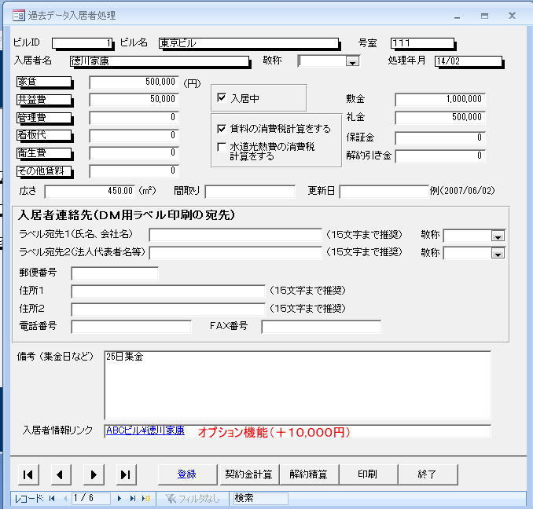The image size is (533, 509).
Task: Click the 衛生費 label box
Action: 44,153
